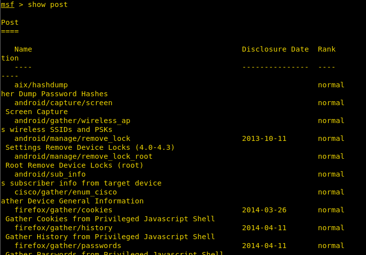Screen dimensions: 366x255
Task: Click the 'normal' rank for android/gather/wireless_ap
Action: tap(331, 121)
